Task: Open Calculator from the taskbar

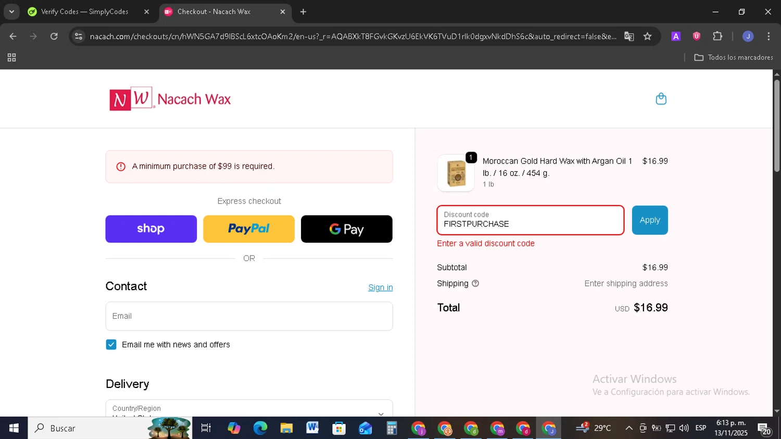Action: tap(392, 428)
